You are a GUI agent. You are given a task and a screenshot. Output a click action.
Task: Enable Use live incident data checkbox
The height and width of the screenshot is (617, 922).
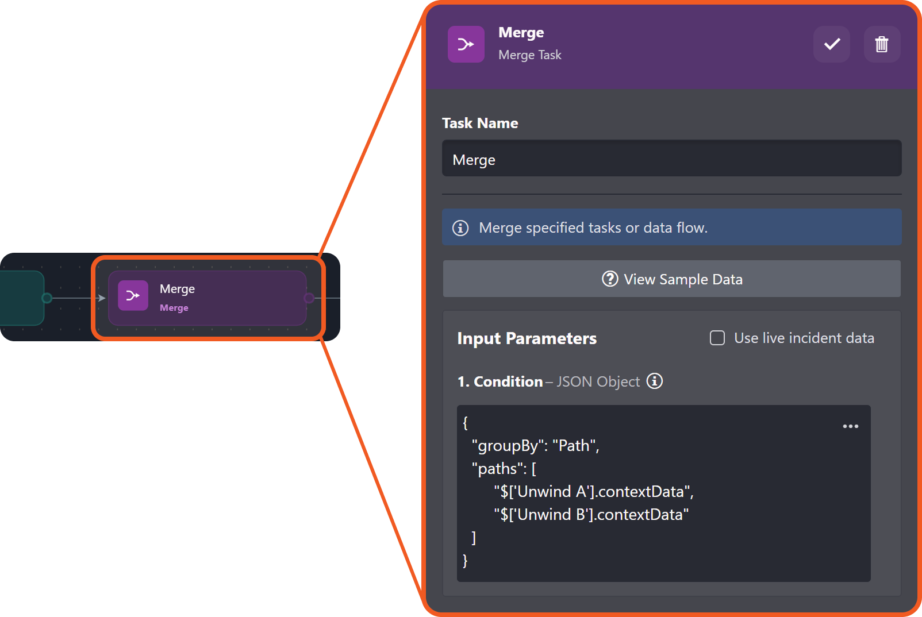(717, 338)
